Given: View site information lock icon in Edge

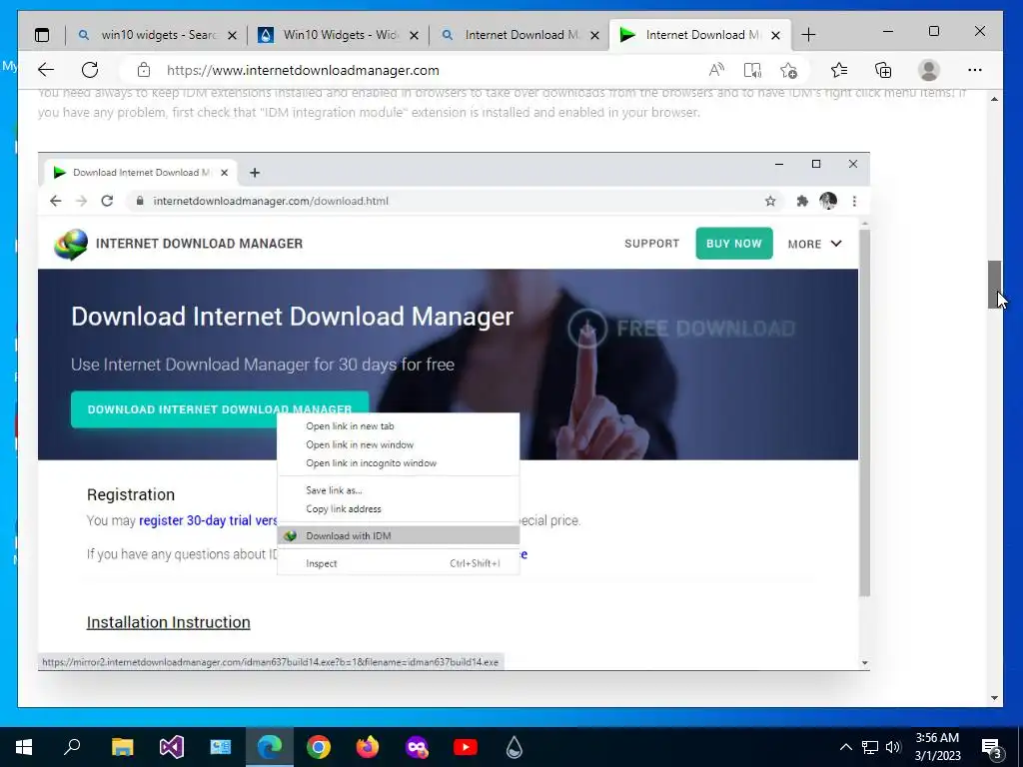Looking at the screenshot, I should pyautogui.click(x=144, y=71).
